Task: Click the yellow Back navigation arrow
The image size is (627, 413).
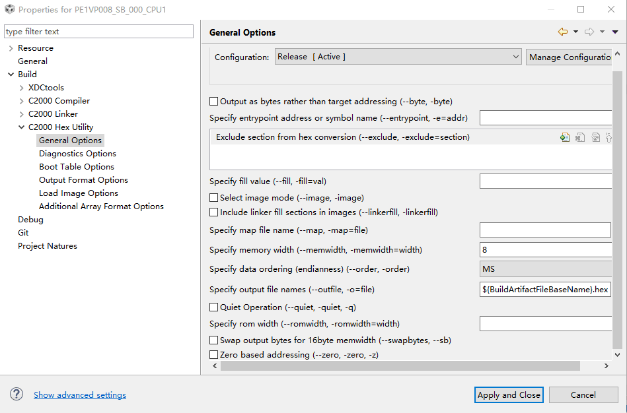Action: (562, 32)
